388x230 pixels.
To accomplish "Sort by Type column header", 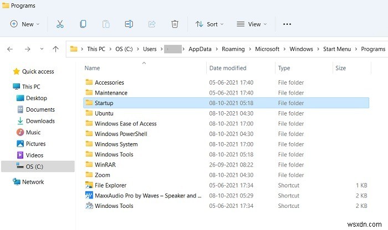I will tap(284, 68).
